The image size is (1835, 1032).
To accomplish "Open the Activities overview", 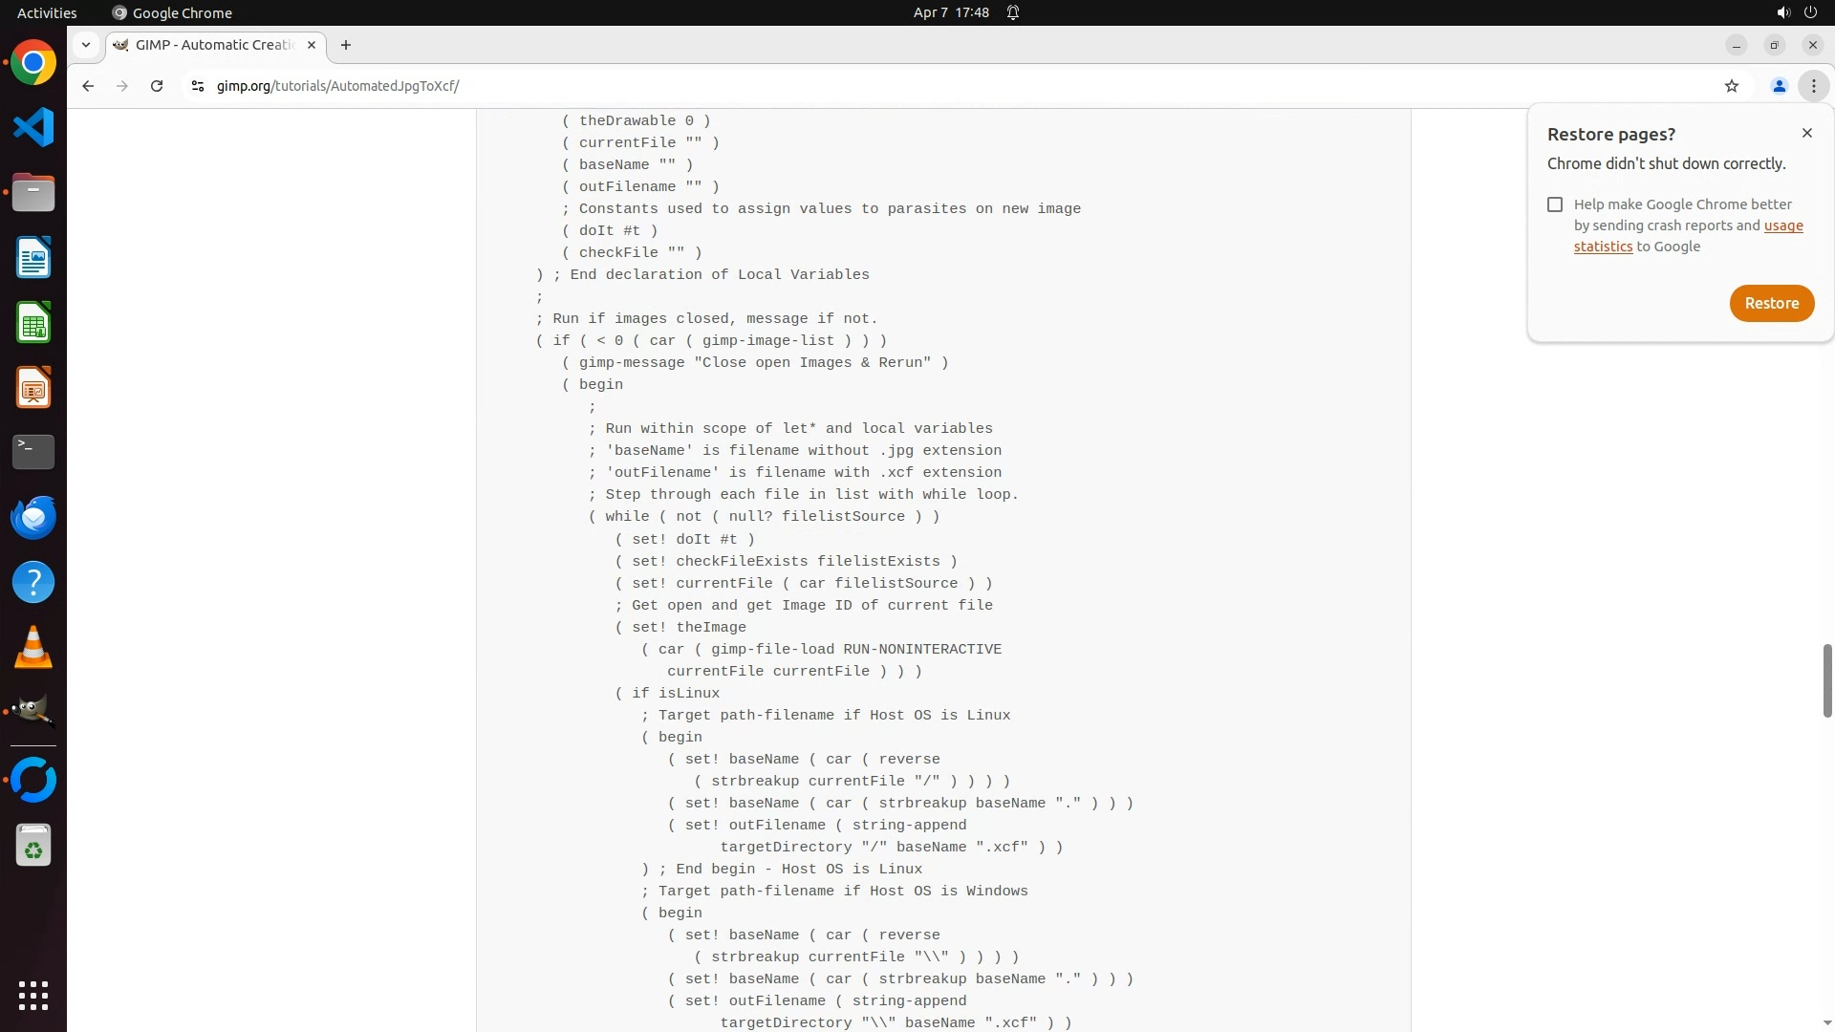I will click(47, 12).
